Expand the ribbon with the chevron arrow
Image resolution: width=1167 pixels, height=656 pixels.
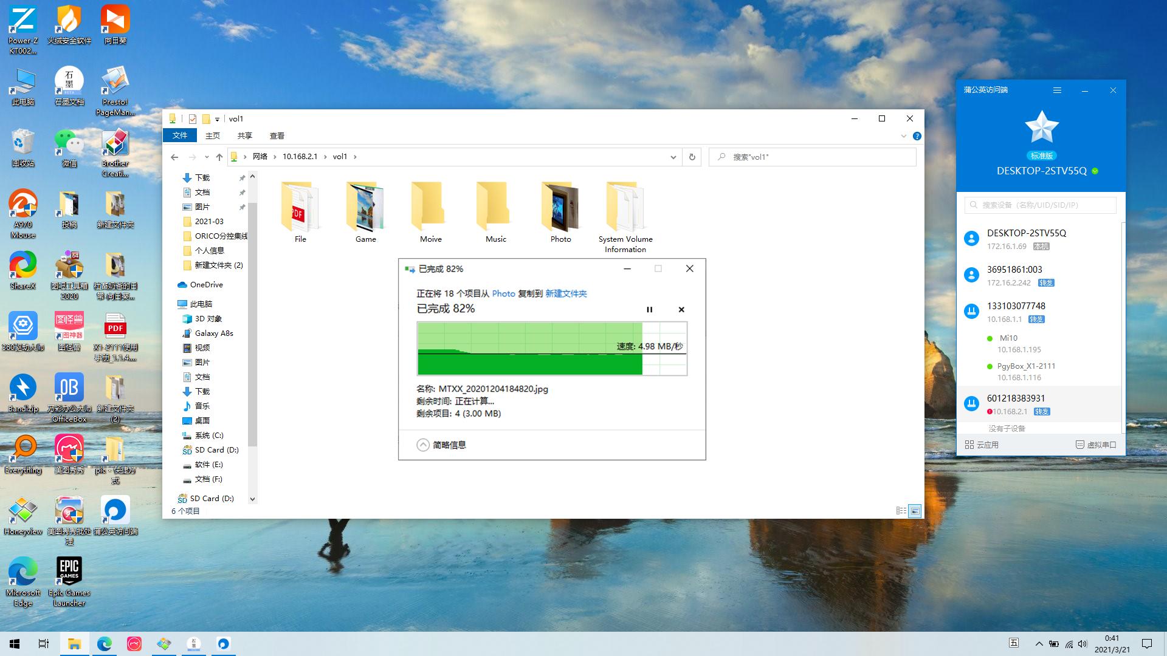[903, 136]
